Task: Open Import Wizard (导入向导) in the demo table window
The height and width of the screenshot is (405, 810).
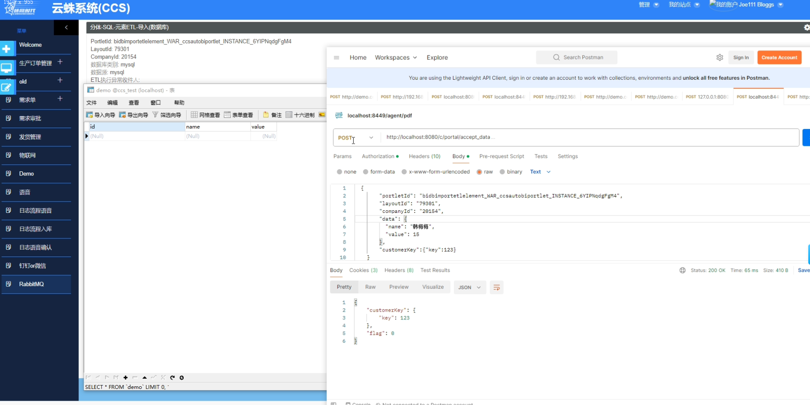Action: point(101,115)
